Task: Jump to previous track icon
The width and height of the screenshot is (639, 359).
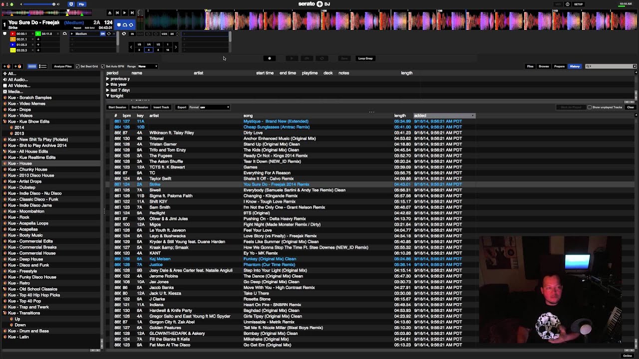Action: (117, 13)
